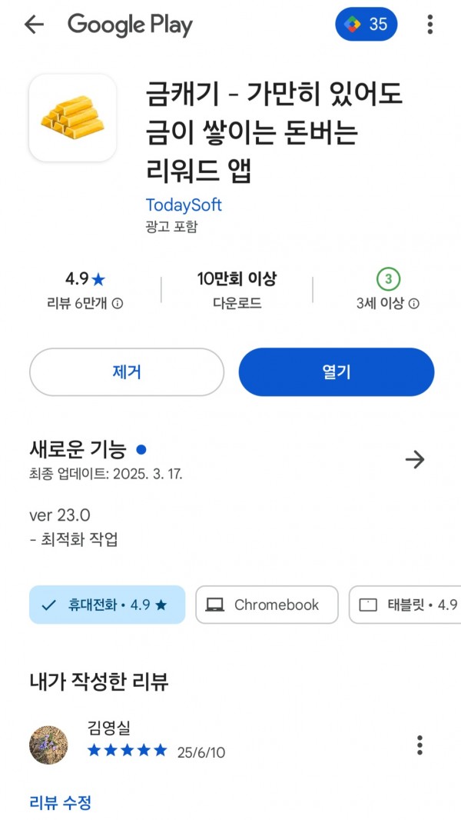Screen dimensions: 461x820
Task: Tap the 4.9 star rating summary
Action: coord(85,280)
